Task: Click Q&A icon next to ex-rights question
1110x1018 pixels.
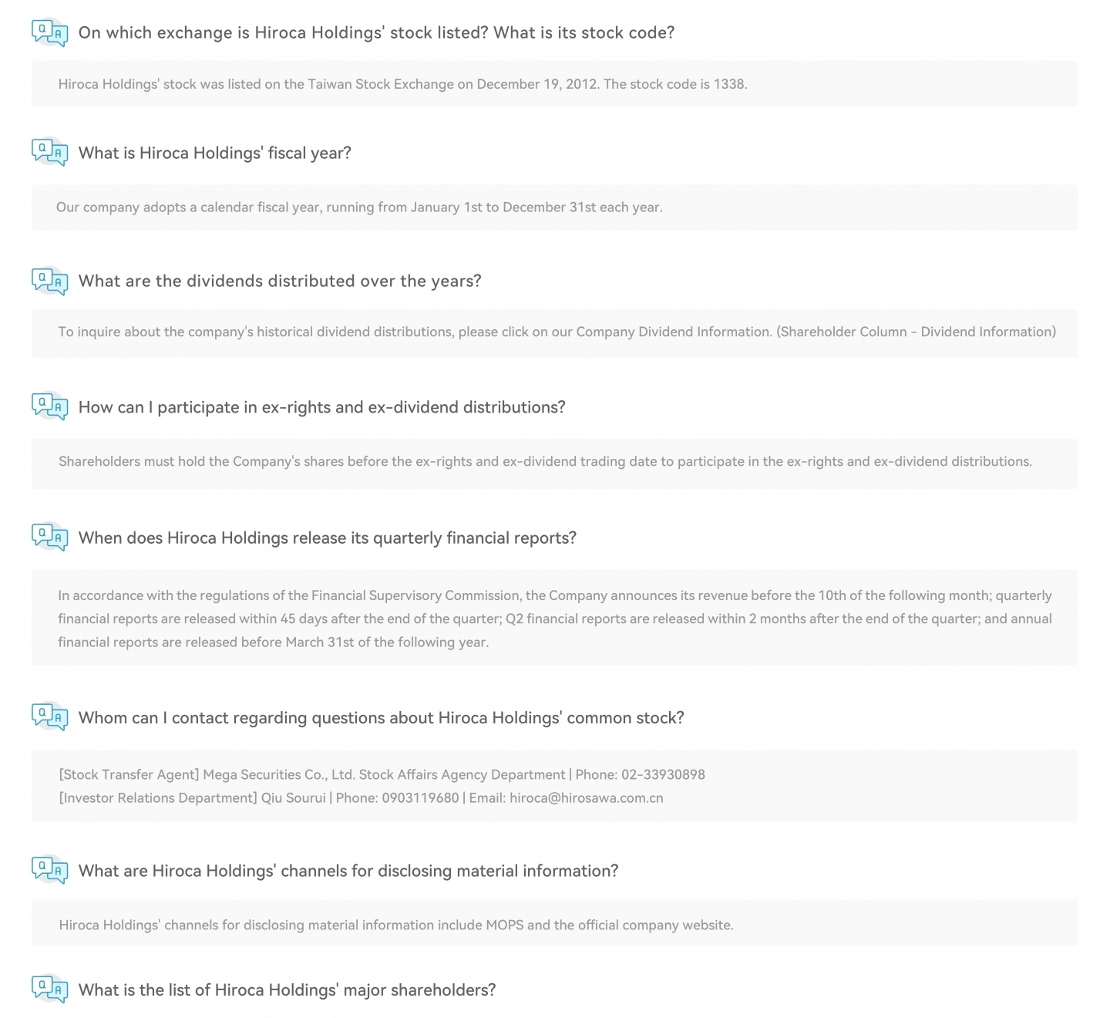Action: pyautogui.click(x=49, y=406)
